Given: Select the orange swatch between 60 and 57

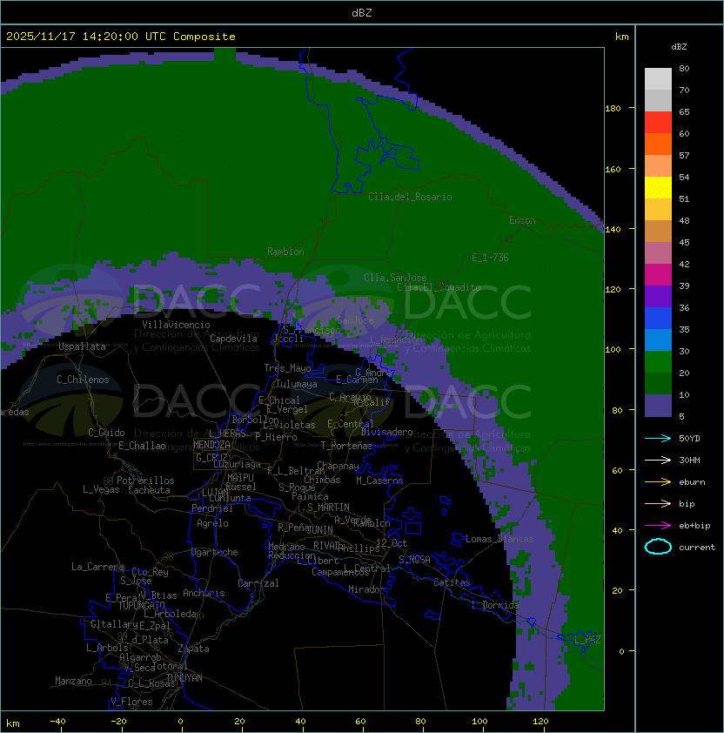Looking at the screenshot, I should [658, 144].
